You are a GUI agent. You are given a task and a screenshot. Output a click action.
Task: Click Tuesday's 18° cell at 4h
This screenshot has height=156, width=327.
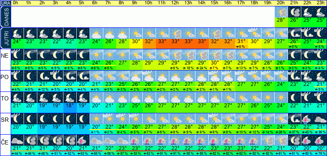click(x=70, y=106)
